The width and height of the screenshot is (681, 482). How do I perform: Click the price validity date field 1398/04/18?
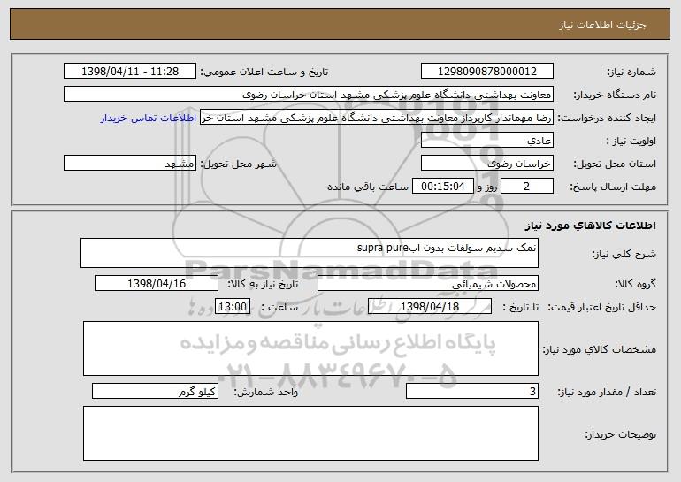point(430,307)
